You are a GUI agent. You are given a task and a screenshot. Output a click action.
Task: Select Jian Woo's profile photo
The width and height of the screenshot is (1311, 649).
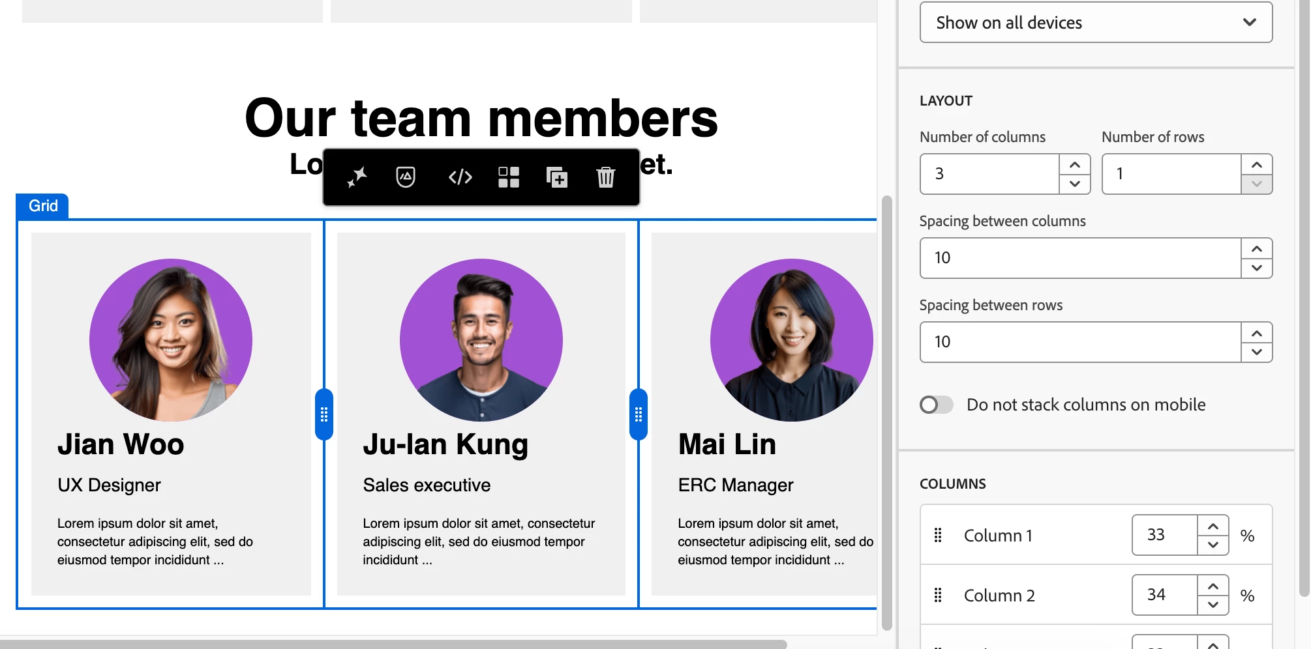point(171,340)
